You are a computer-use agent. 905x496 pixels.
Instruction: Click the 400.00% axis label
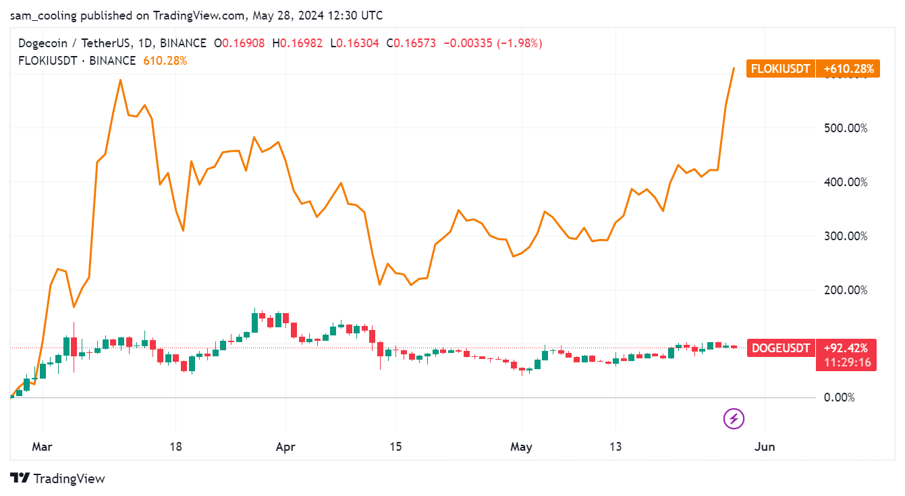point(846,182)
